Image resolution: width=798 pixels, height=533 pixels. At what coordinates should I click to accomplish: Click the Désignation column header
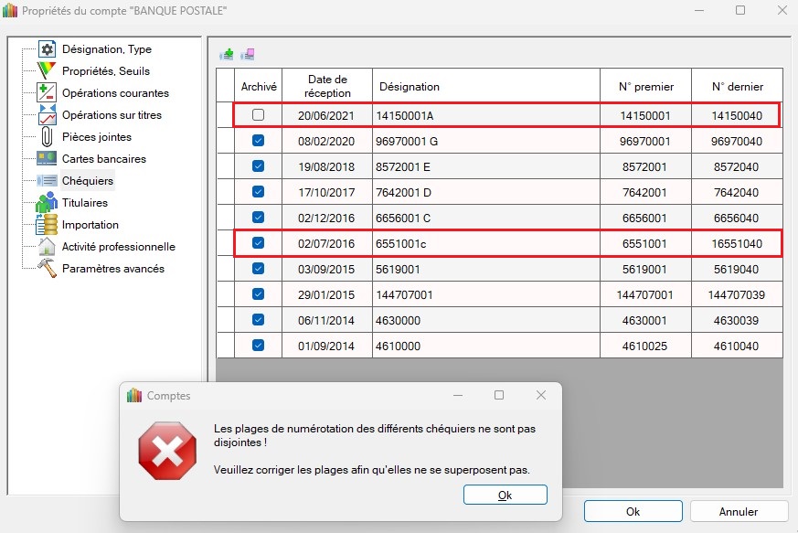409,87
